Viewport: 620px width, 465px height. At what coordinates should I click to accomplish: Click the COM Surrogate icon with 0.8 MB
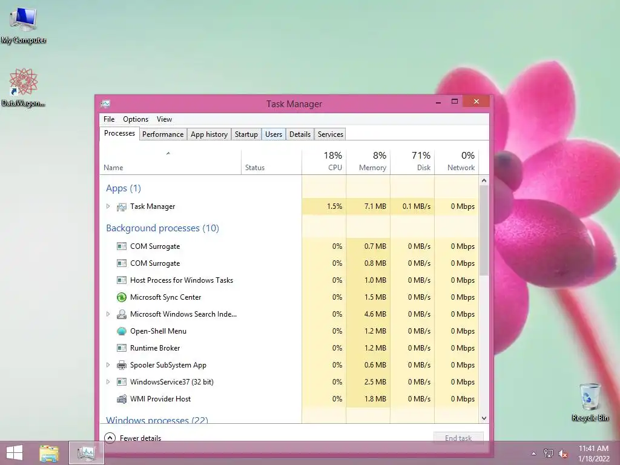tap(121, 263)
